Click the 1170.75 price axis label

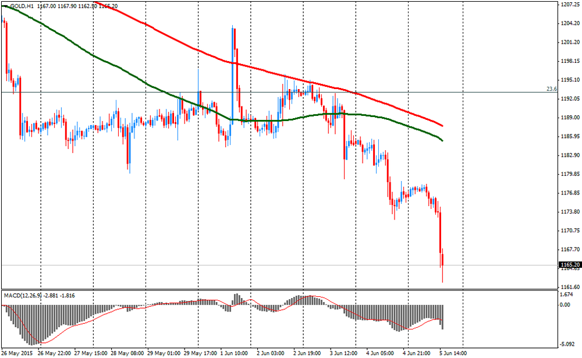570,231
